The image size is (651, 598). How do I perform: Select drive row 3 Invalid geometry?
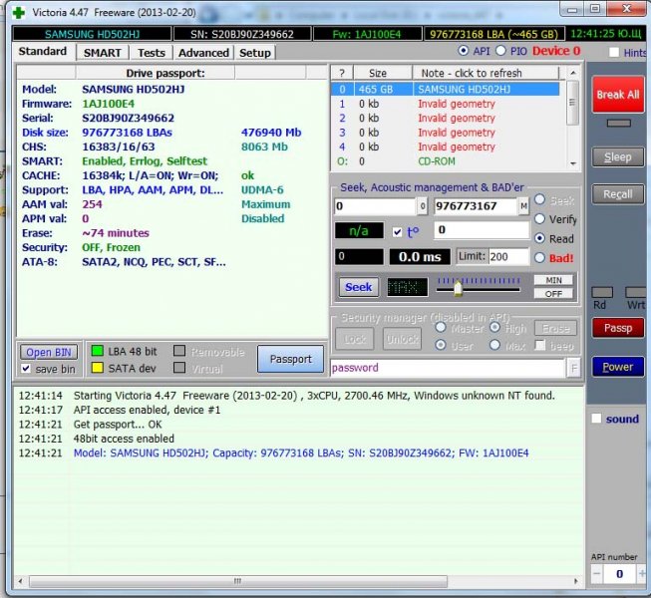click(x=445, y=133)
